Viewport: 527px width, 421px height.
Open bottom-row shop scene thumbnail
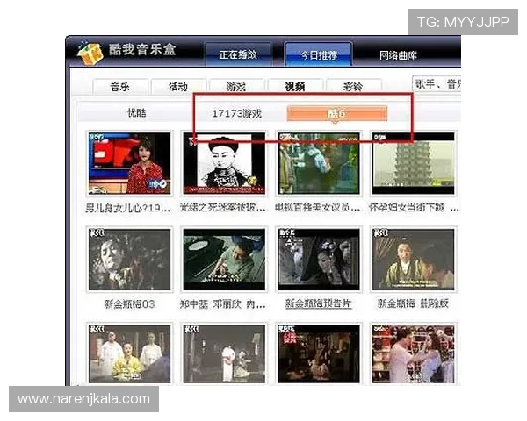[x=414, y=353]
